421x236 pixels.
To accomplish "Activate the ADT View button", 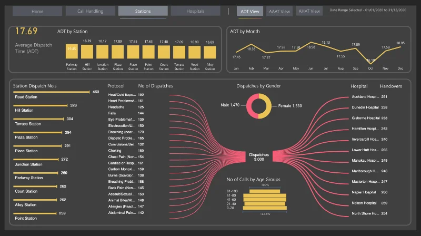I will click(x=249, y=11).
